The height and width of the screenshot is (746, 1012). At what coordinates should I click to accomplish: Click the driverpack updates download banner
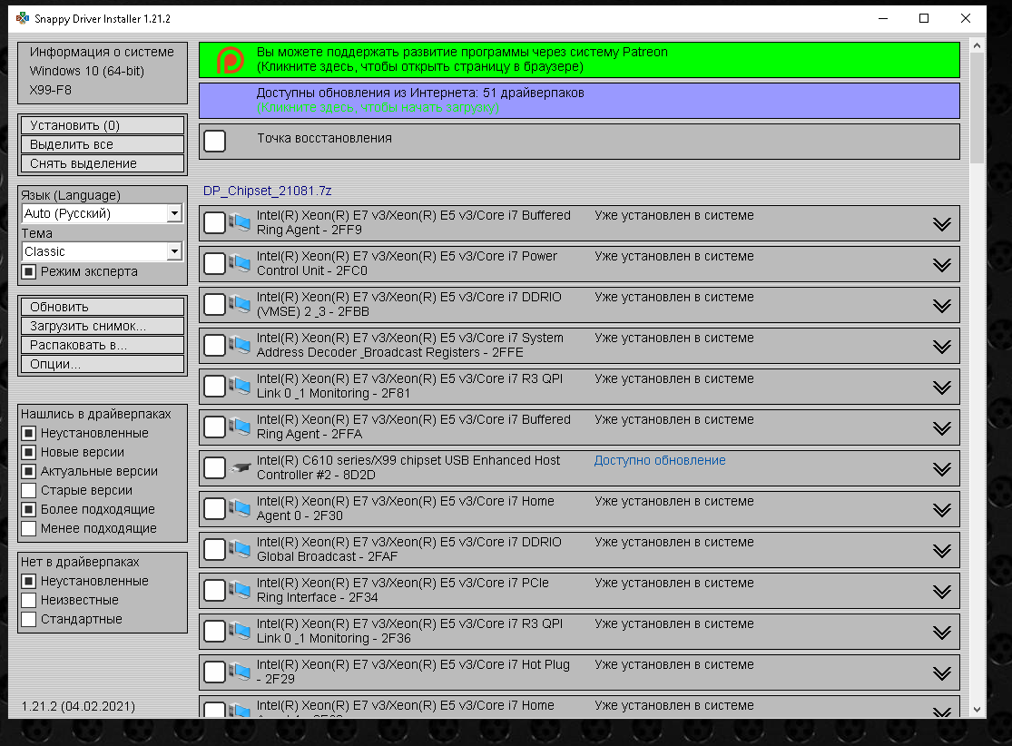click(580, 100)
